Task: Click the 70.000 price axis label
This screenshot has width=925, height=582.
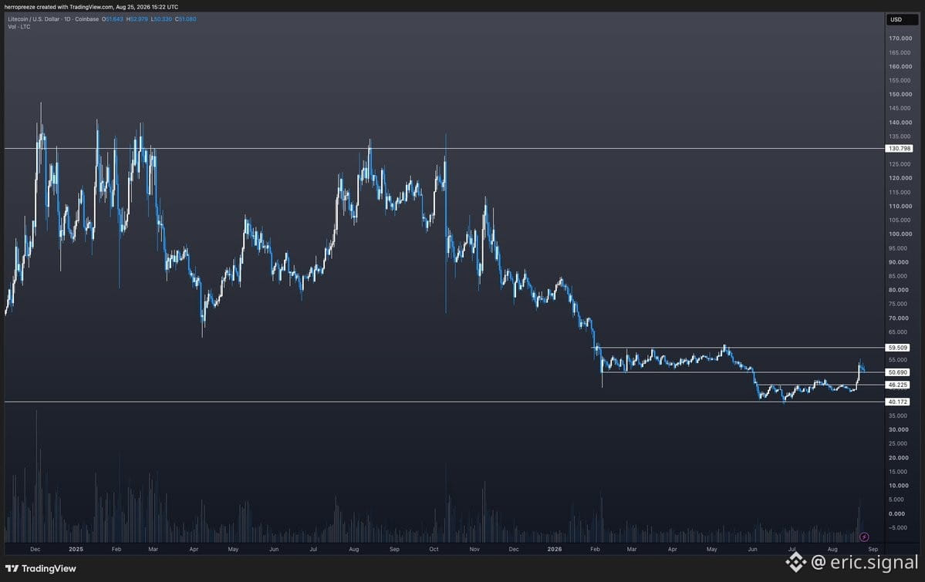Action: click(899, 318)
